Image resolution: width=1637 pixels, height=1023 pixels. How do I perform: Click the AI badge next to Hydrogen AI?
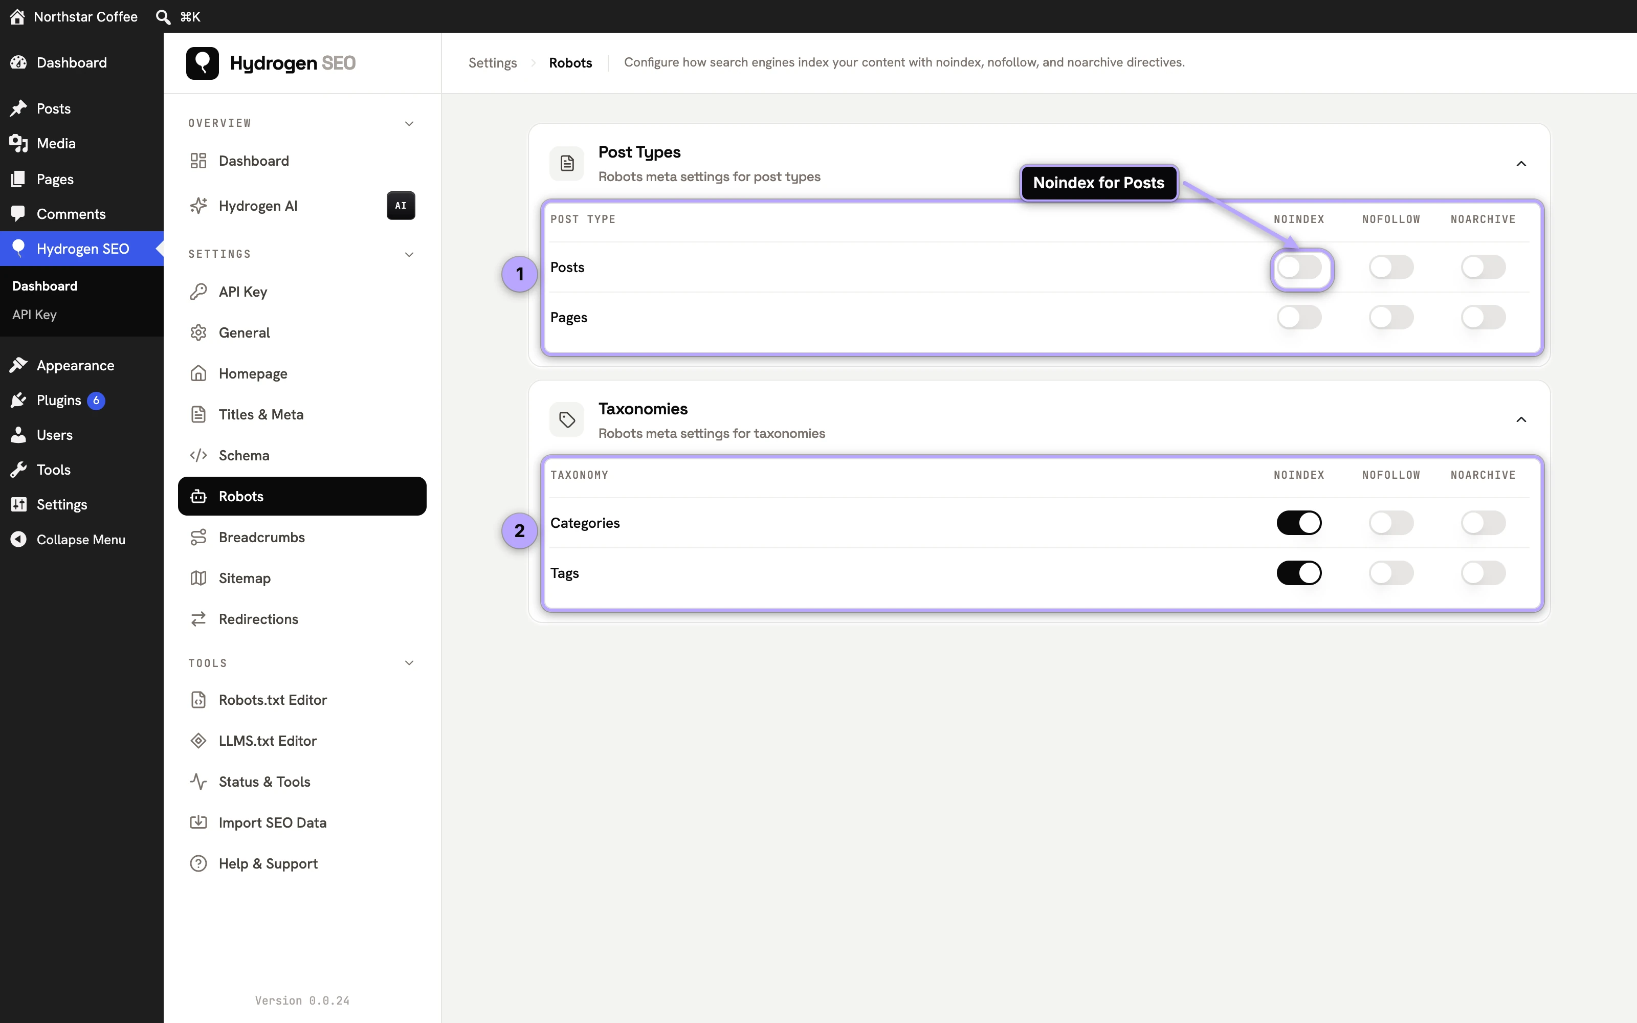(x=401, y=206)
